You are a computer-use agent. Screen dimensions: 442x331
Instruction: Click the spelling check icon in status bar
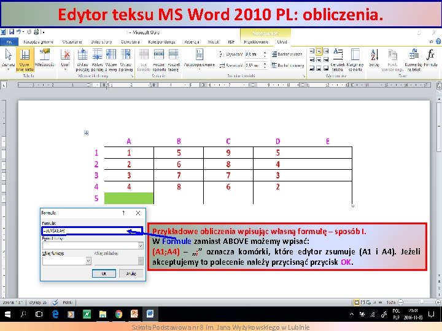coord(55,302)
